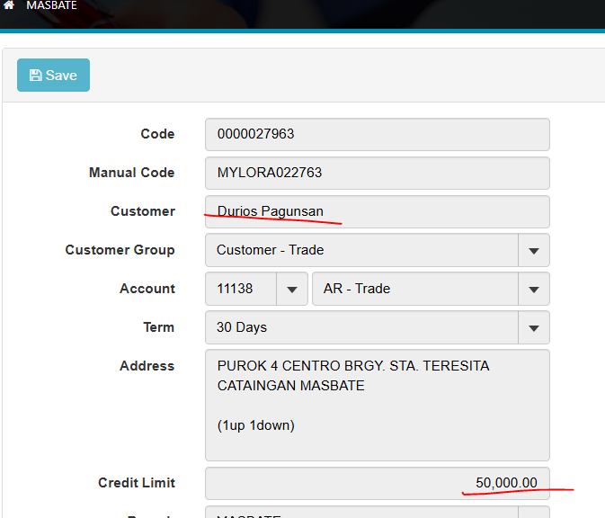Click the dropdown arrow below Credit Limit
Screen dimensions: 605x518
(x=534, y=514)
